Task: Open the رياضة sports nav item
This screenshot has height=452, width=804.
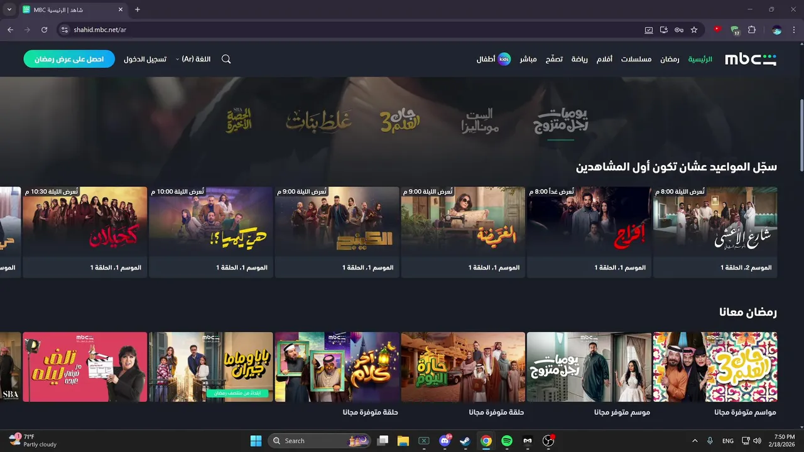Action: coord(579,59)
